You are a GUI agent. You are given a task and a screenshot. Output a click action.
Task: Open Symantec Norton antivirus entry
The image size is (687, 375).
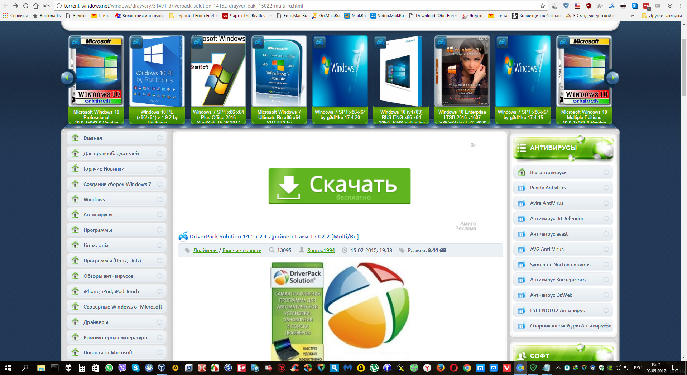click(x=563, y=265)
